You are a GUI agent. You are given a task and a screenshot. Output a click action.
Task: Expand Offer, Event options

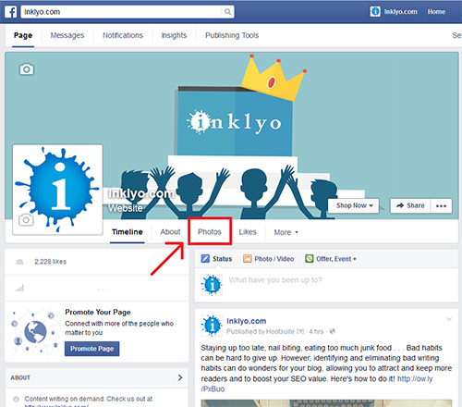[x=355, y=259]
